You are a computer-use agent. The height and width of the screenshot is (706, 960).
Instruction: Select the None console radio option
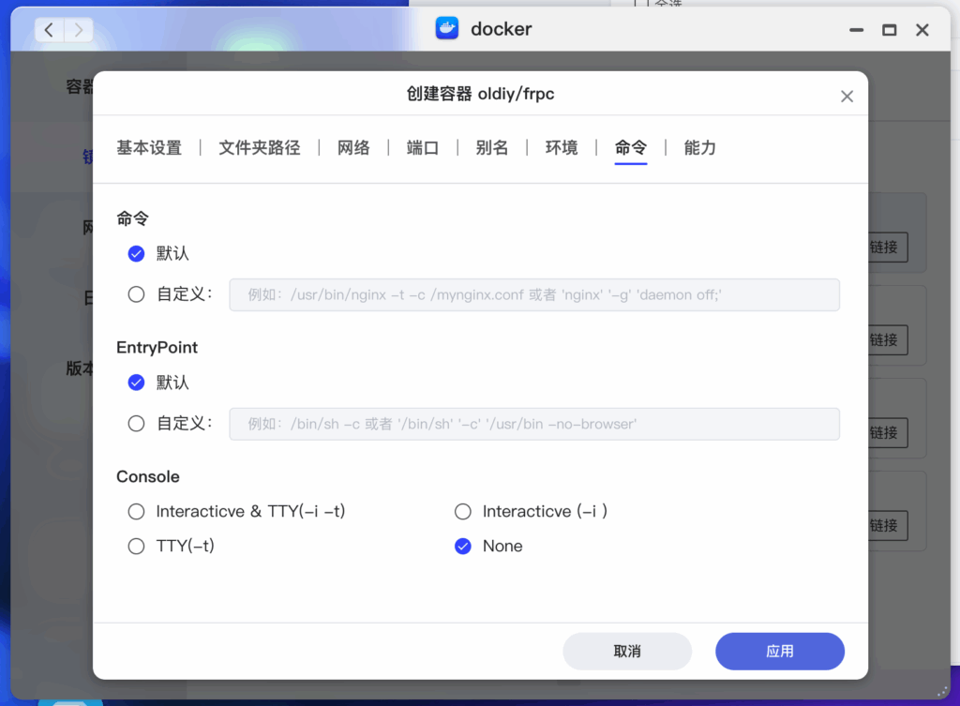pyautogui.click(x=462, y=546)
